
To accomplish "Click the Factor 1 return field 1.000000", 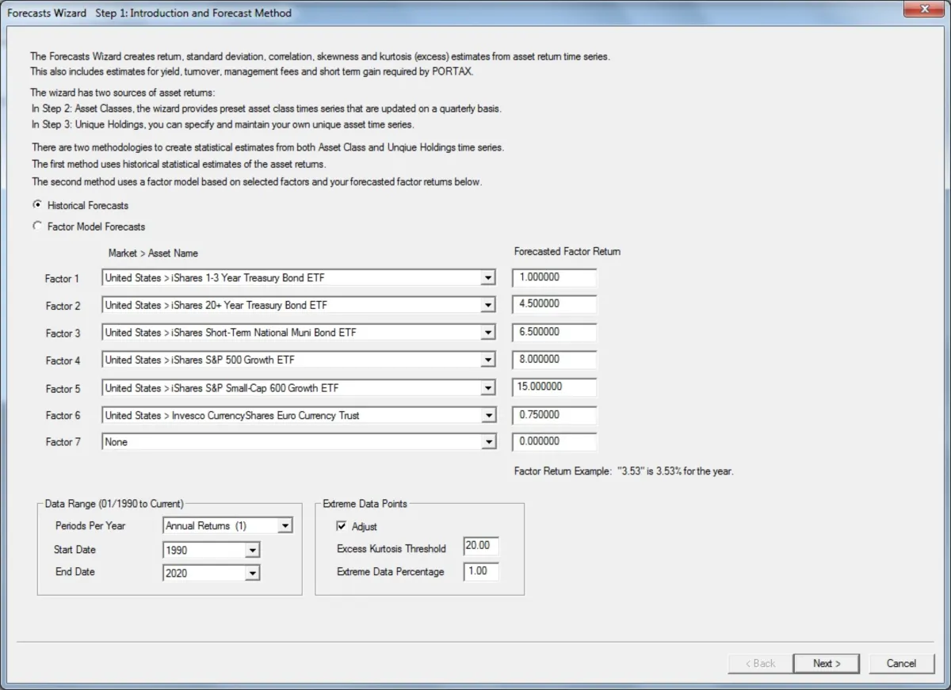I will coord(554,278).
